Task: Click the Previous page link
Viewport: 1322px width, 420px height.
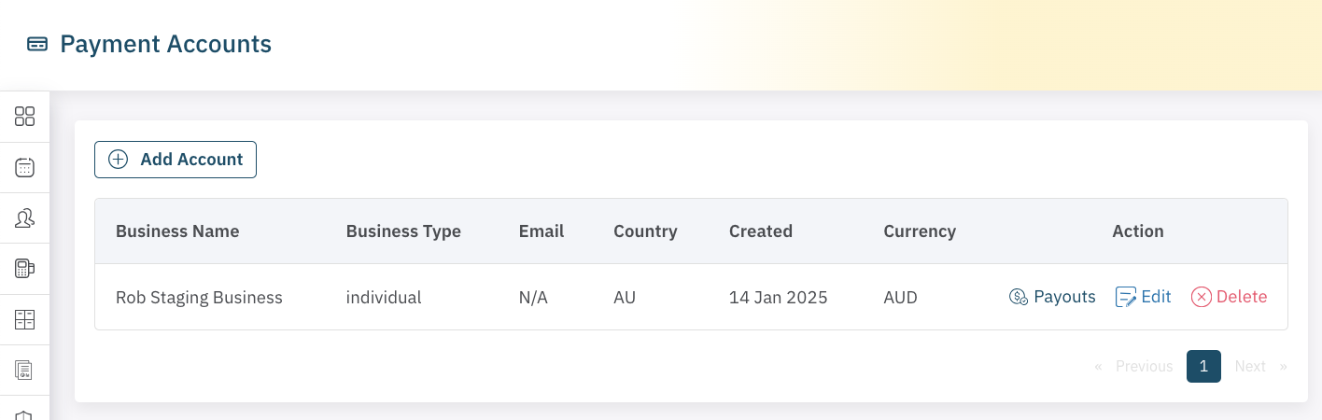Action: 1143,367
